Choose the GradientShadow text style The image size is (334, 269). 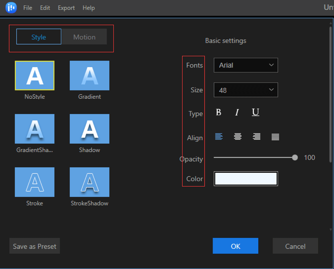(x=35, y=129)
